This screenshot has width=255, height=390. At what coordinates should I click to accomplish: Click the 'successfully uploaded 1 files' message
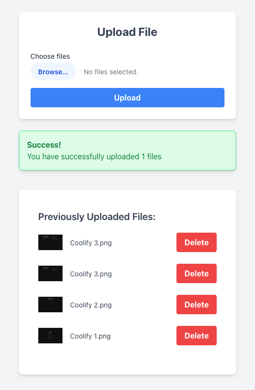pyautogui.click(x=94, y=156)
